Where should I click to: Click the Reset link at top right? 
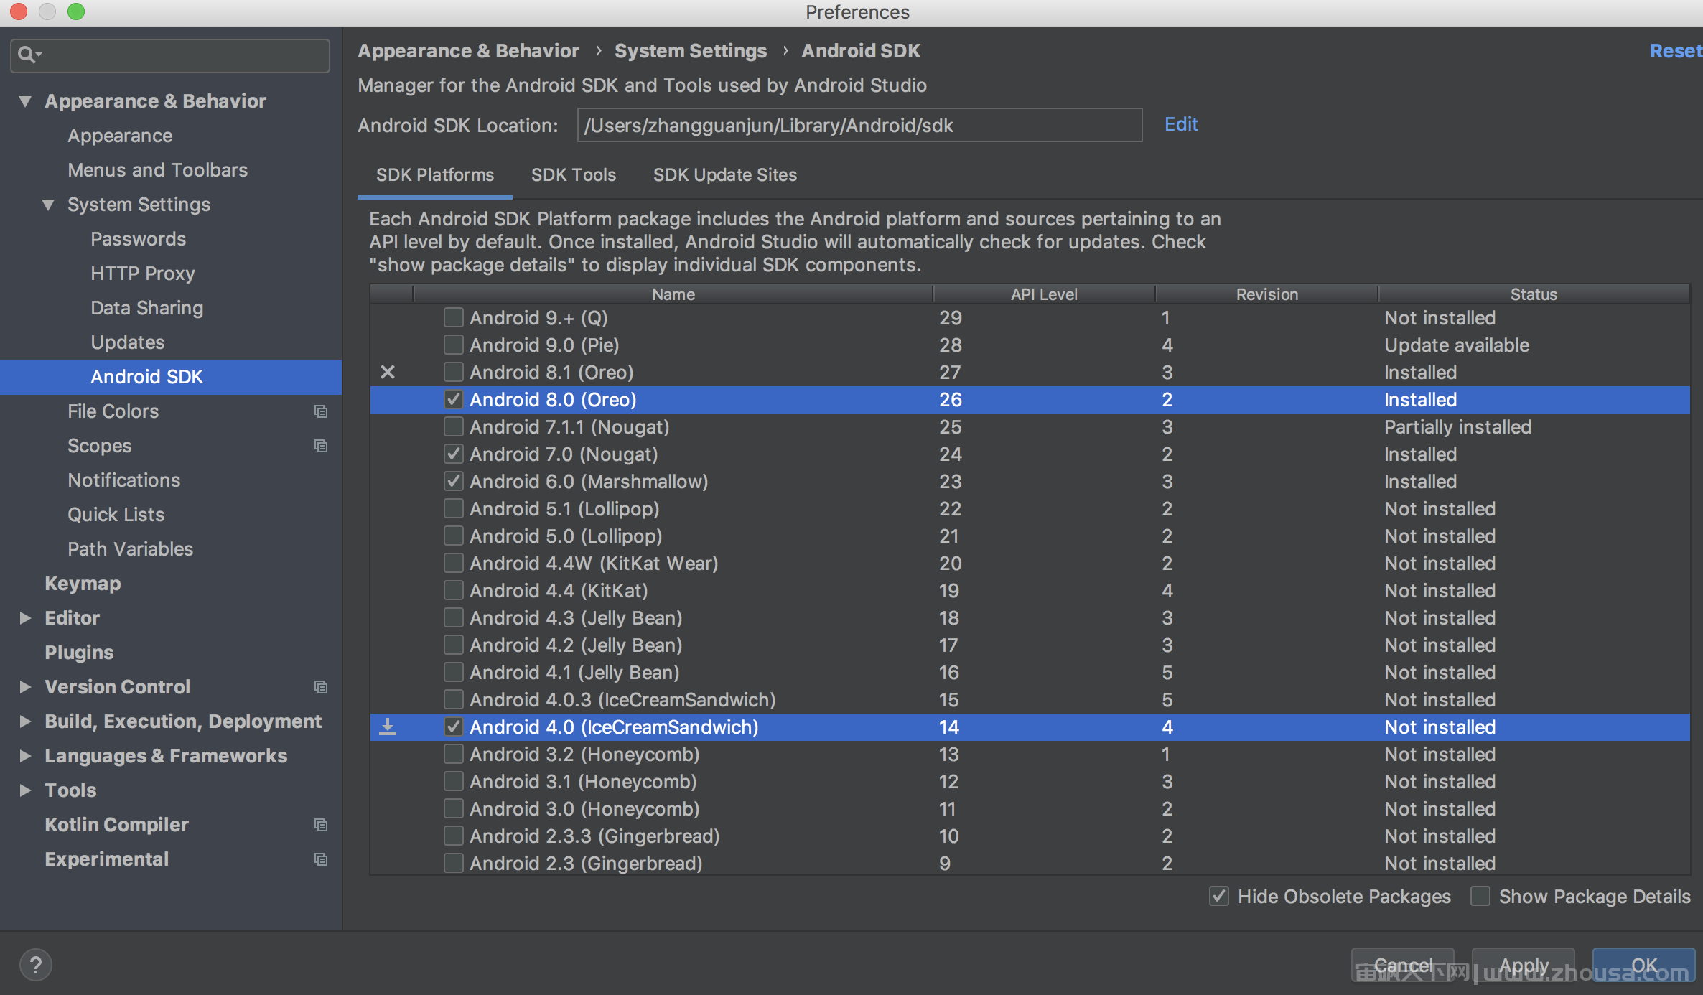pyautogui.click(x=1675, y=51)
